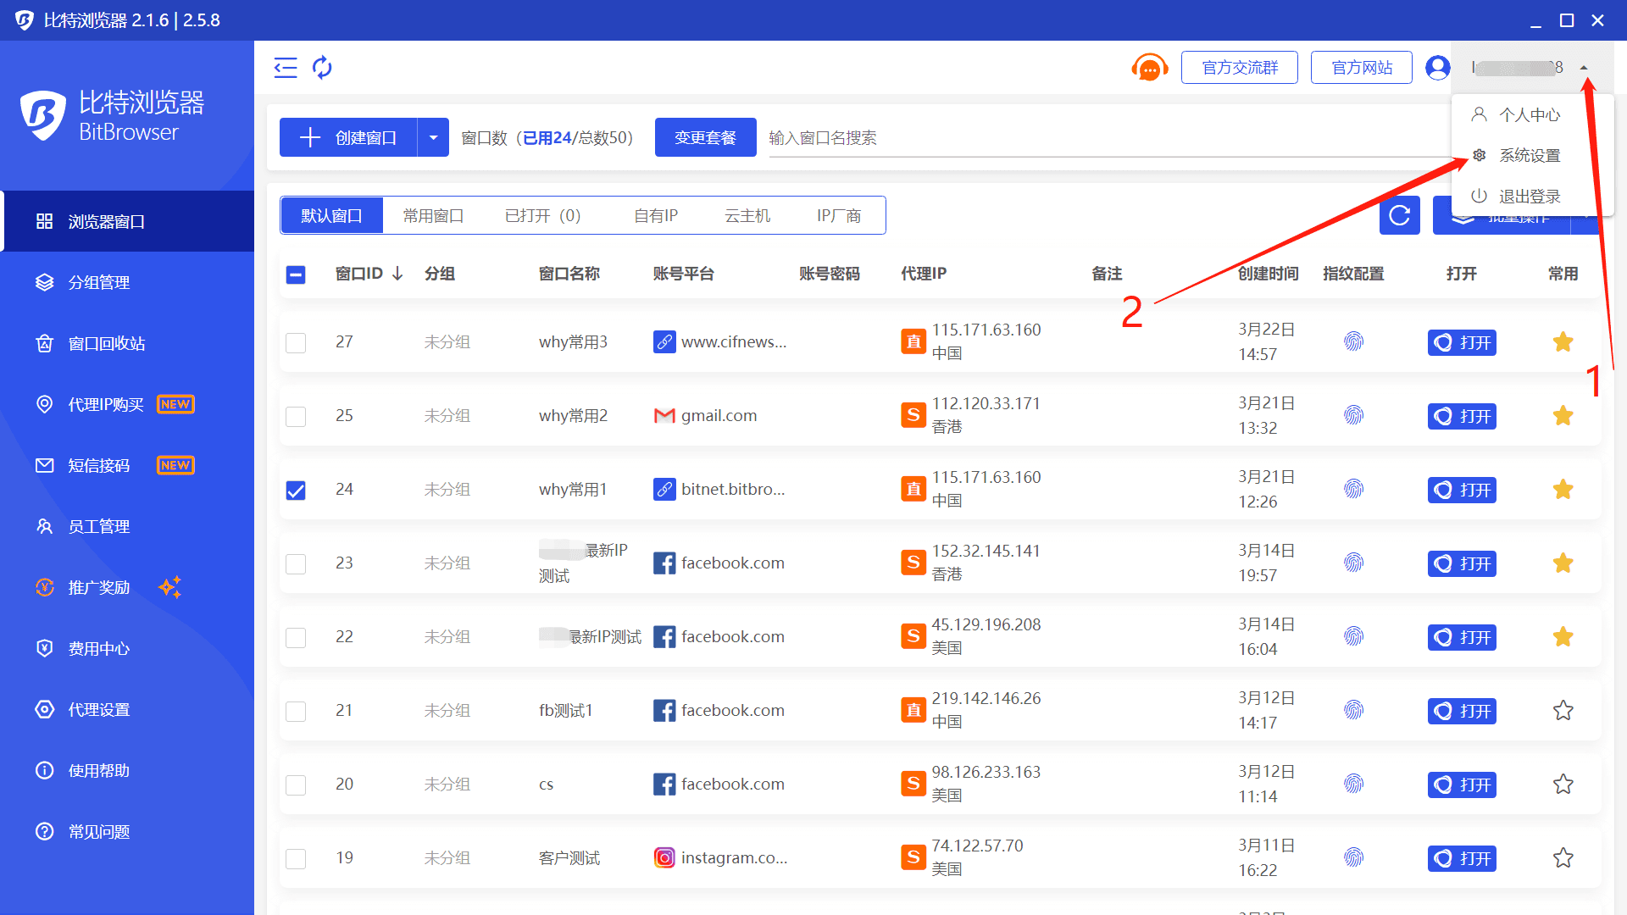Unstar window 27 from favorites
Viewport: 1627px width, 915px height.
(1563, 342)
